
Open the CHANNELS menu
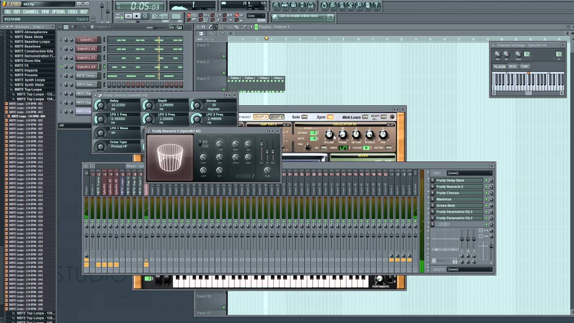click(30, 12)
